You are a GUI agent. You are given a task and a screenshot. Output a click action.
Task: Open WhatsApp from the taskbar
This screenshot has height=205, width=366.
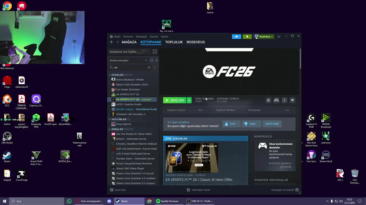point(69,201)
